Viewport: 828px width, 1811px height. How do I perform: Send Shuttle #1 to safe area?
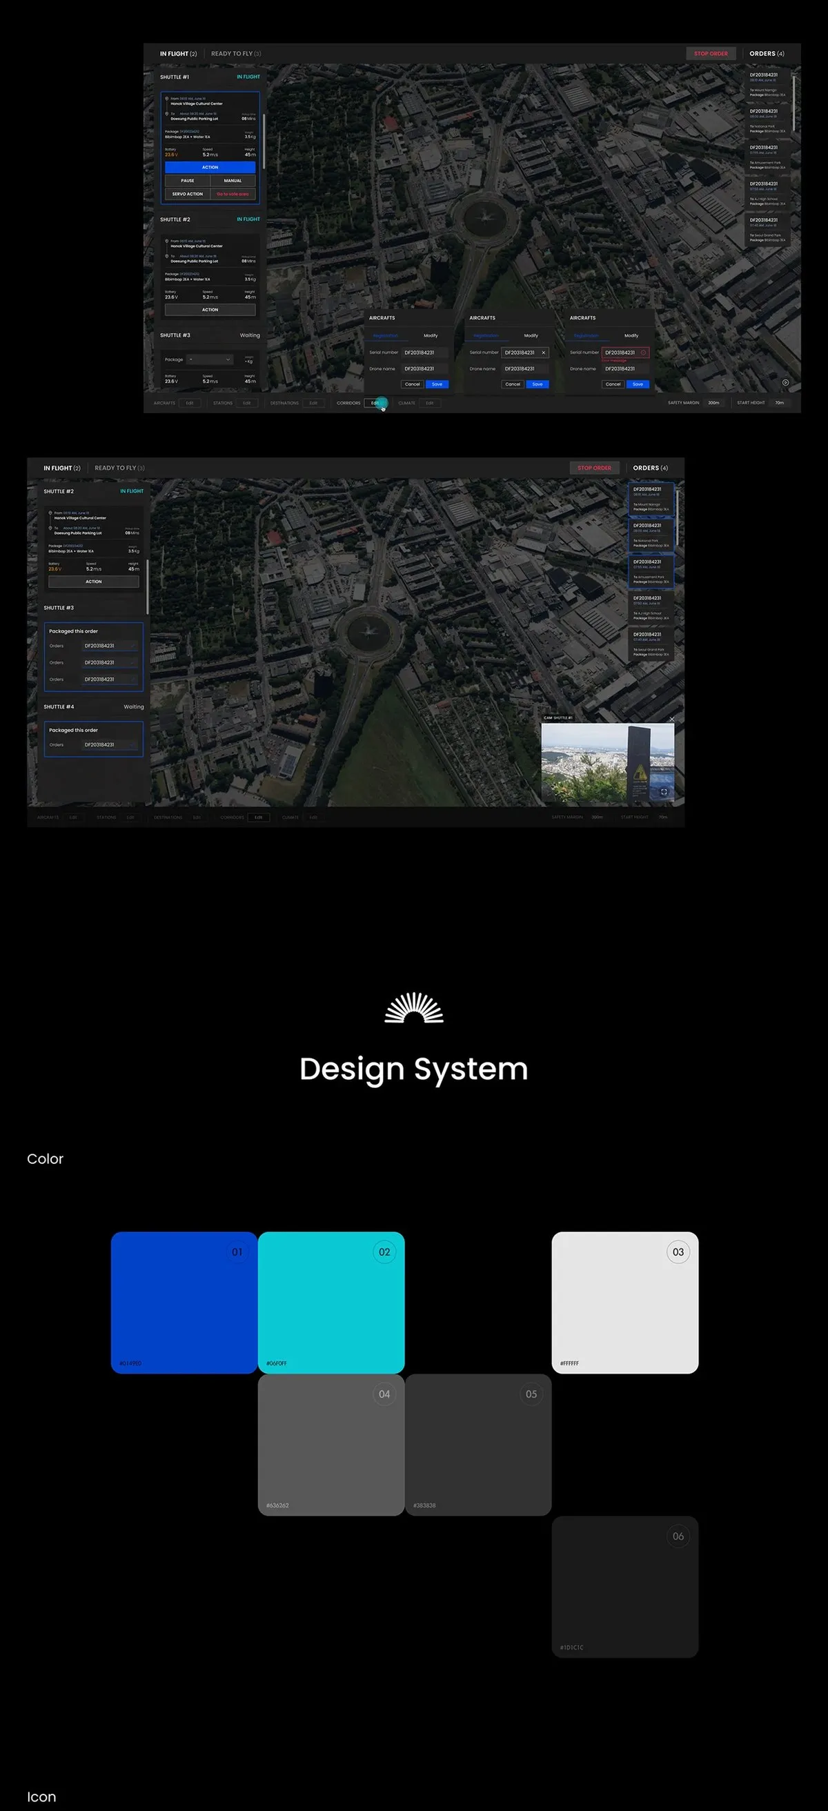click(233, 194)
